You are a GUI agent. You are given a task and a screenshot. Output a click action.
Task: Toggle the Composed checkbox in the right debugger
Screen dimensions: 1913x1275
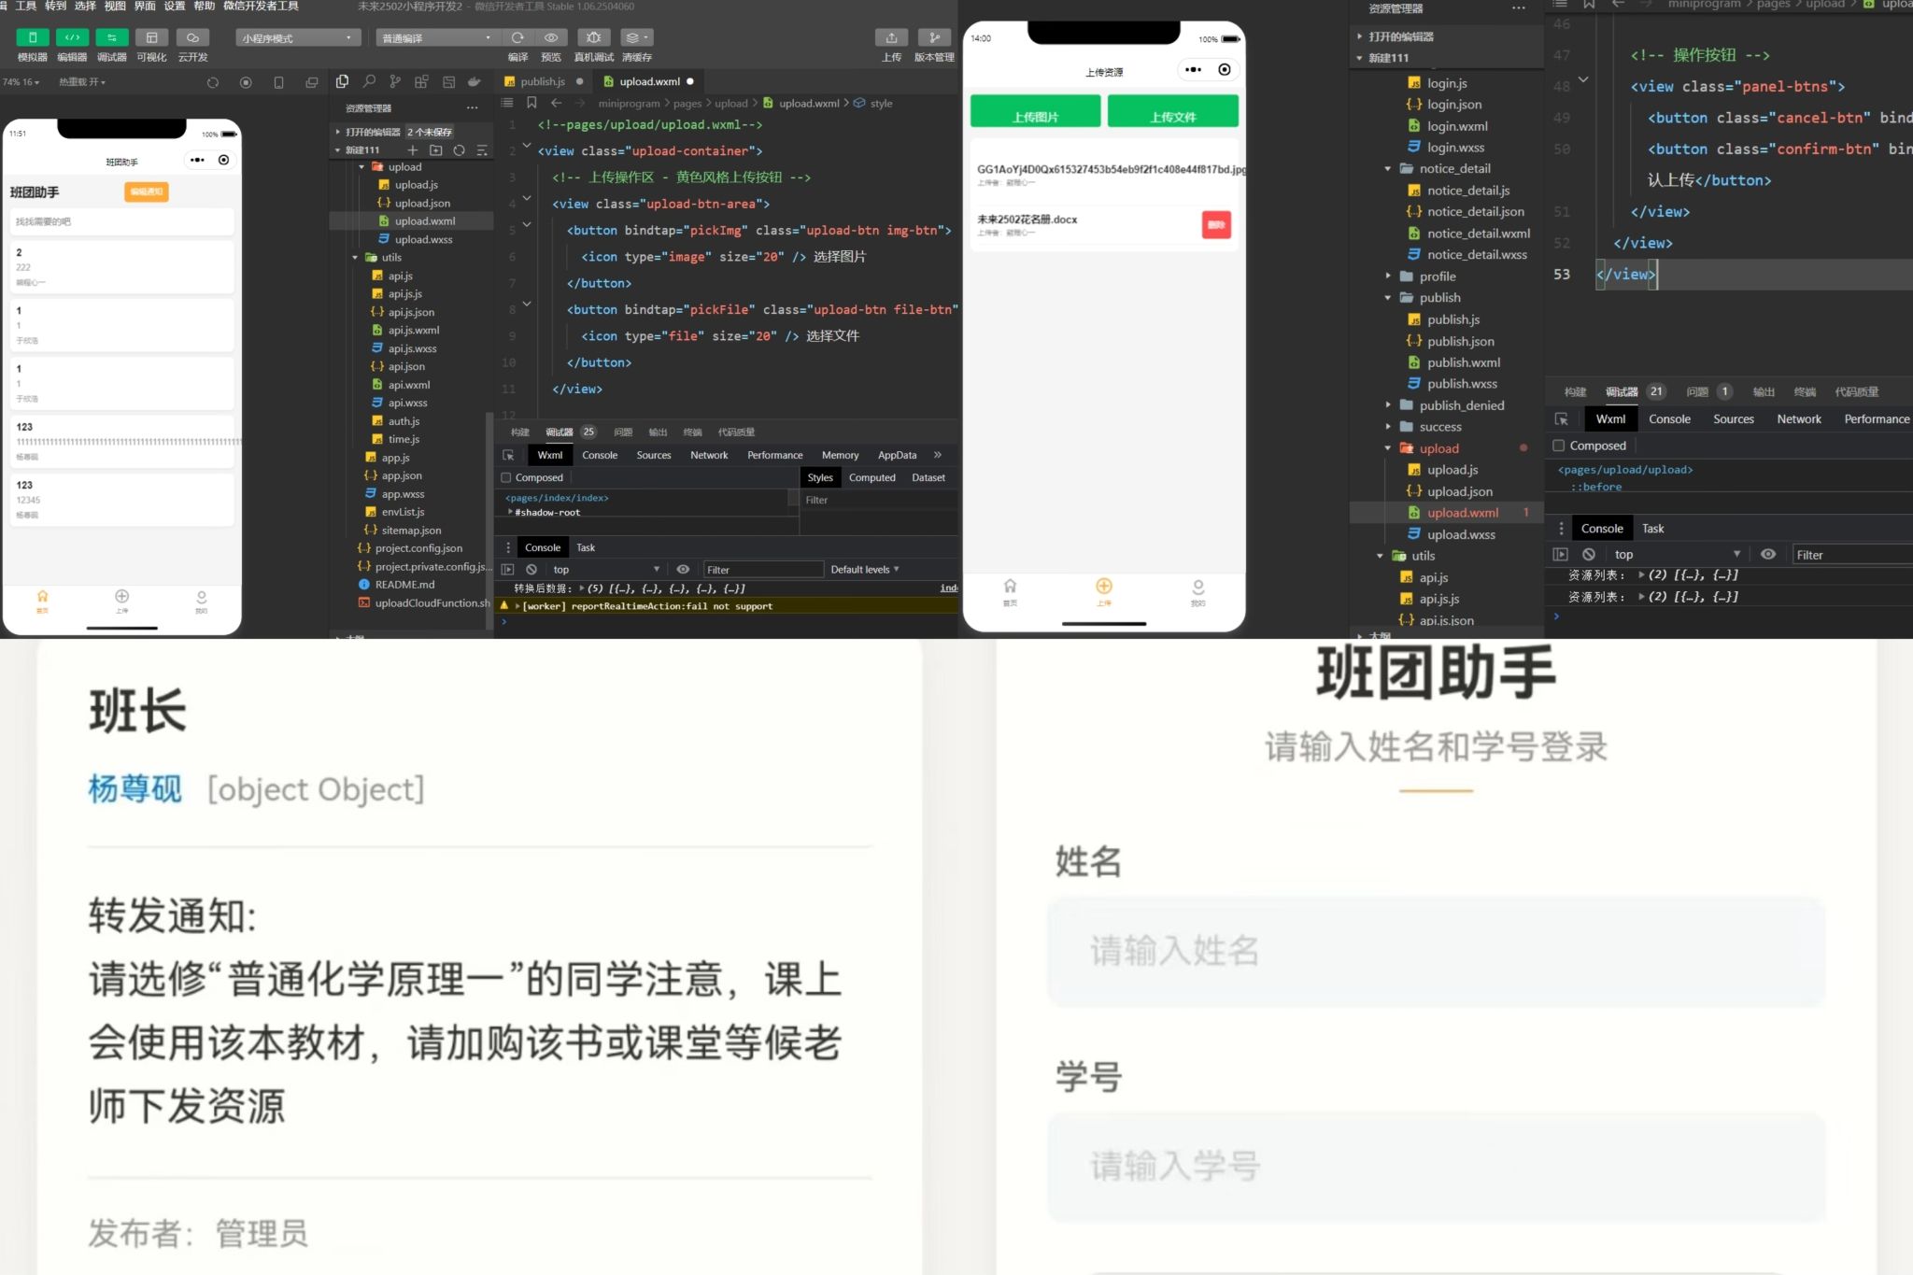click(1558, 446)
